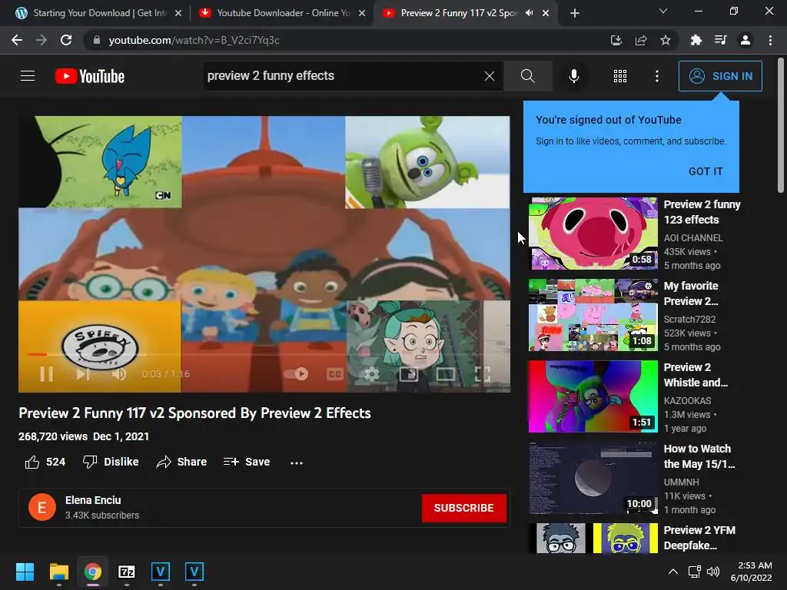Switch to the 'Youtube Downloader' tab
This screenshot has width=787, height=590.
coord(283,13)
